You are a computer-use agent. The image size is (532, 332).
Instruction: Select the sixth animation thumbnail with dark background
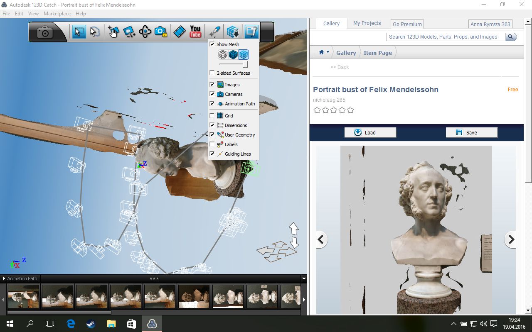pos(194,296)
